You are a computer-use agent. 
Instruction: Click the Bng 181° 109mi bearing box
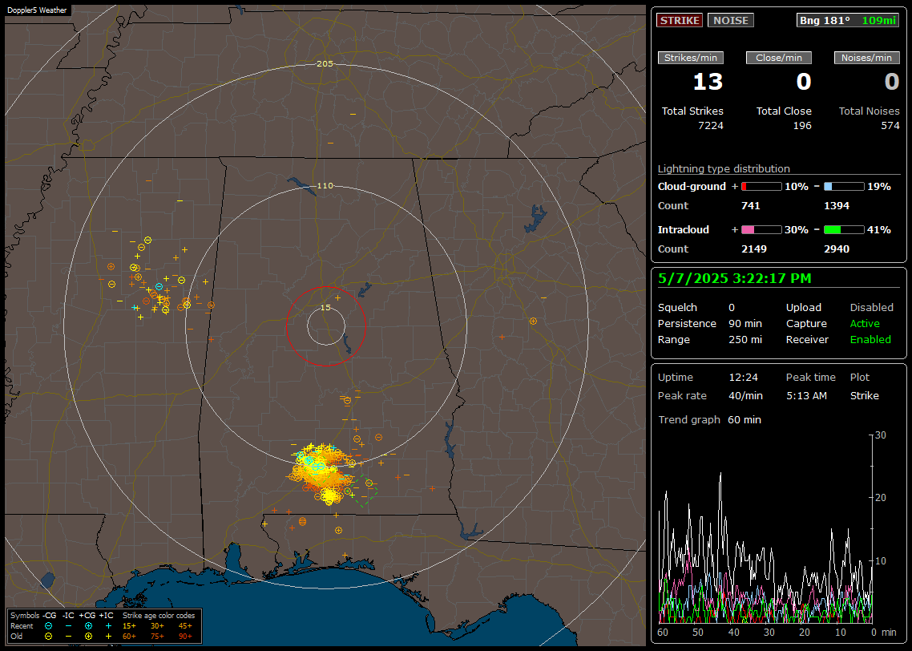point(847,20)
